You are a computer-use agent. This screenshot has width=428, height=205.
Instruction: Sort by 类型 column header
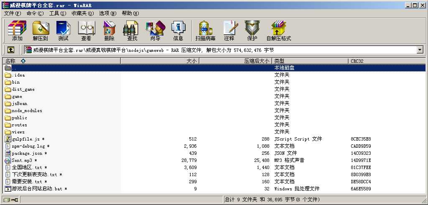311,61
